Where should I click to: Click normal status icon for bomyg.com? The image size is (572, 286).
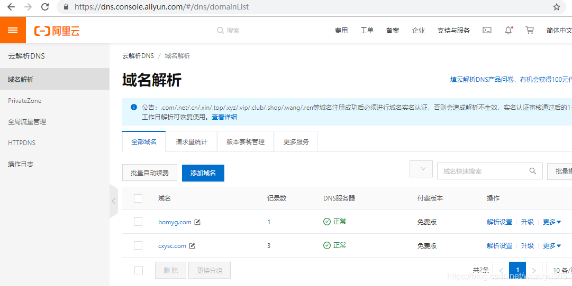point(327,222)
